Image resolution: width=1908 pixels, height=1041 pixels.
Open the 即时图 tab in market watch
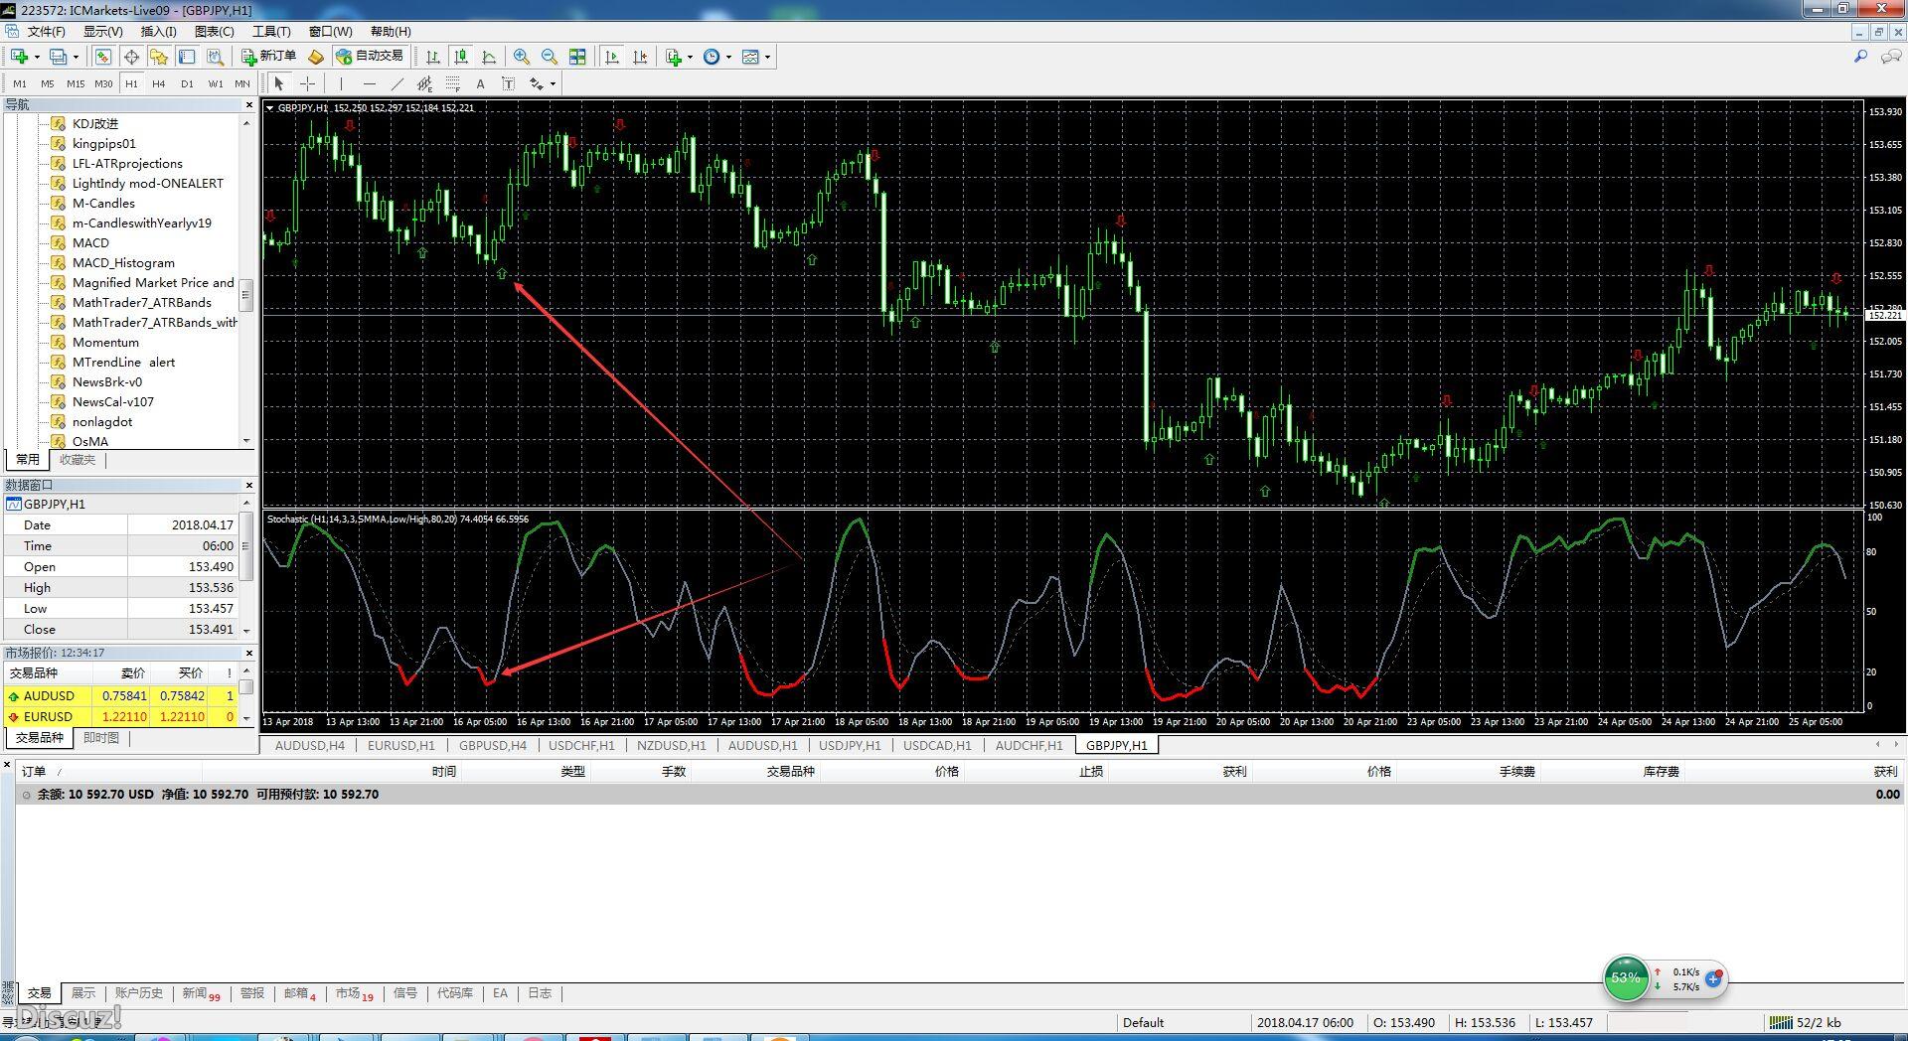click(x=101, y=738)
